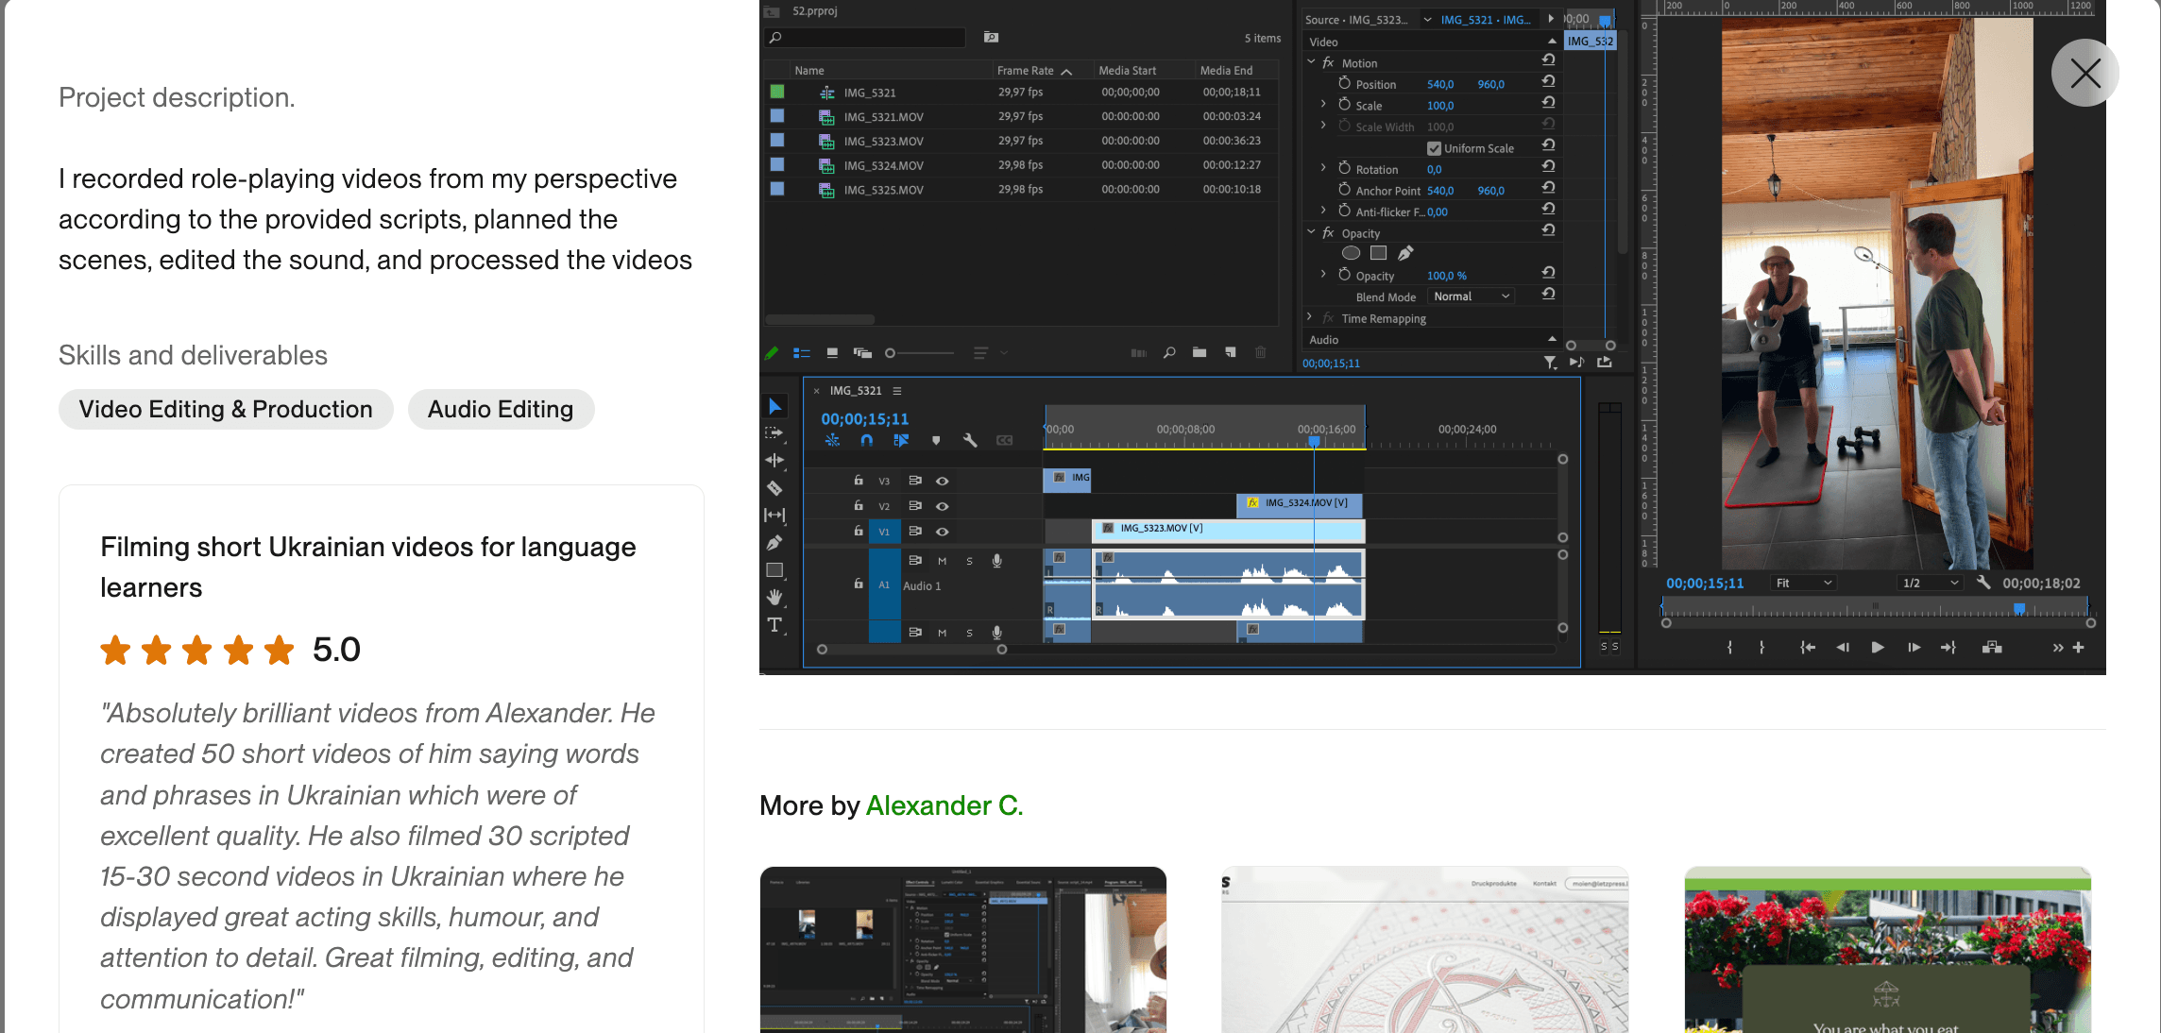Mute the Audio 1 track
Viewport: 2161px width, 1033px height.
(942, 561)
